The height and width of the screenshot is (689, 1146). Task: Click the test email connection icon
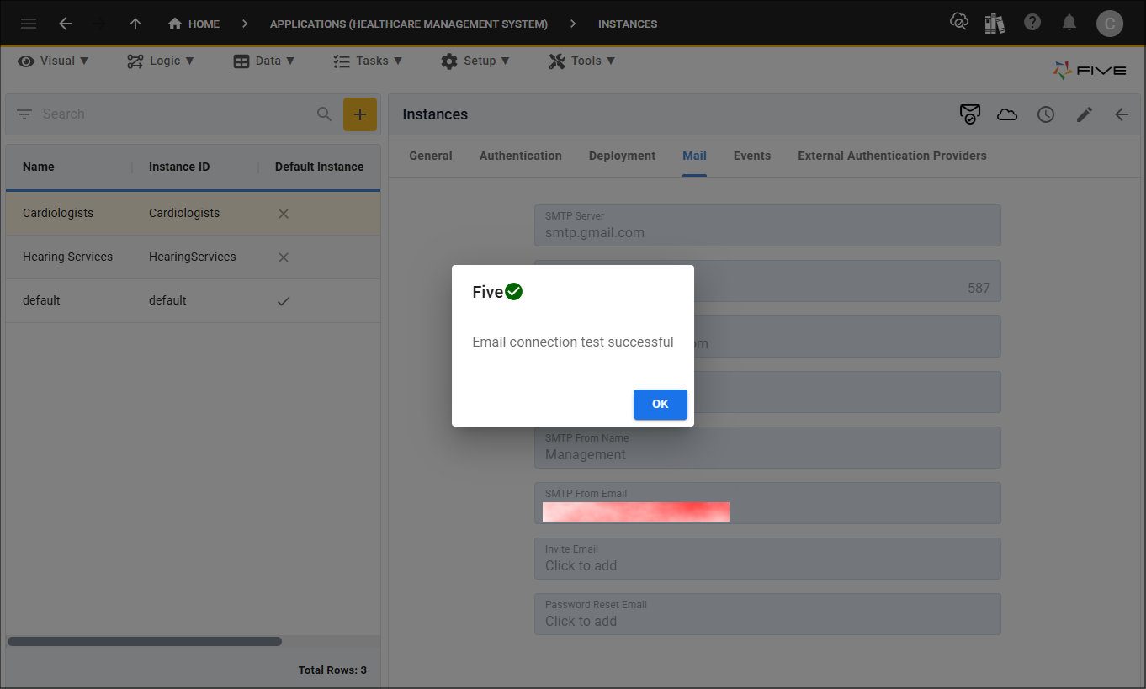[x=969, y=114]
